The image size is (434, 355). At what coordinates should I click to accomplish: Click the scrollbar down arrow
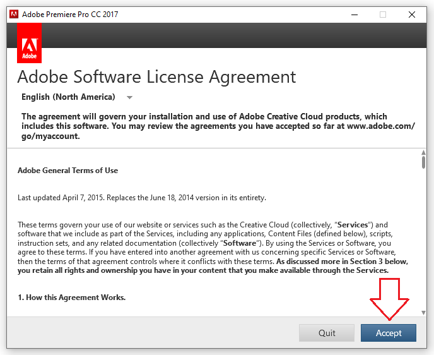(423, 313)
